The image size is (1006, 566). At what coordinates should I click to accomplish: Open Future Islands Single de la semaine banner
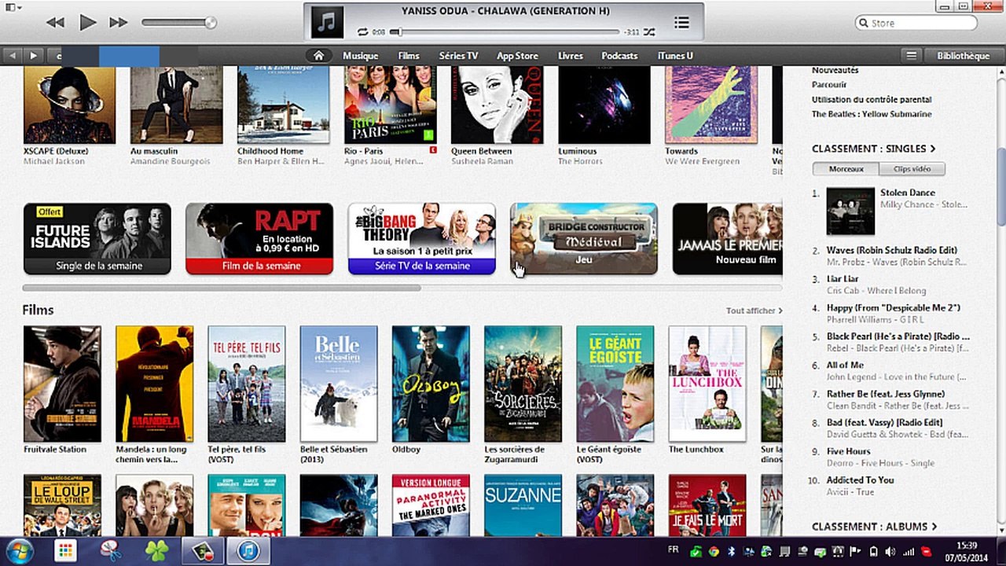click(x=97, y=239)
